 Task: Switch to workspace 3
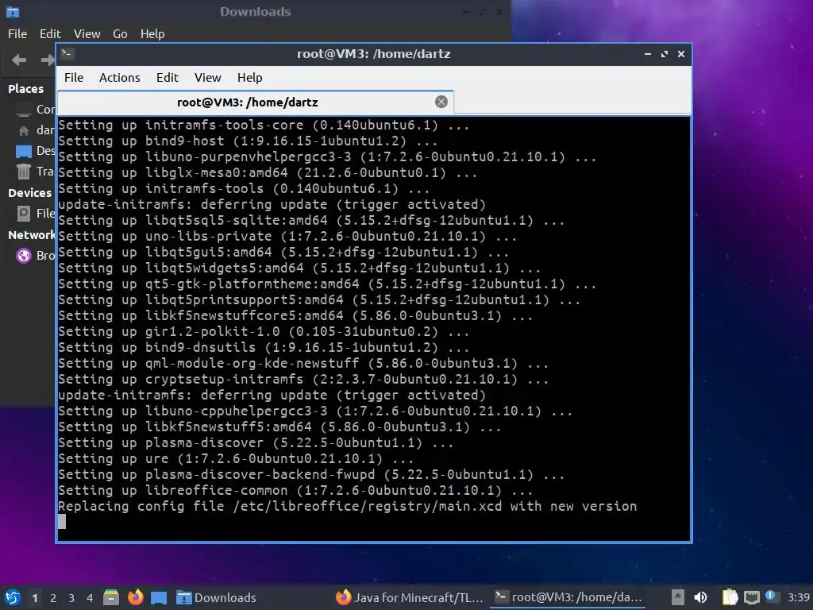click(x=71, y=598)
